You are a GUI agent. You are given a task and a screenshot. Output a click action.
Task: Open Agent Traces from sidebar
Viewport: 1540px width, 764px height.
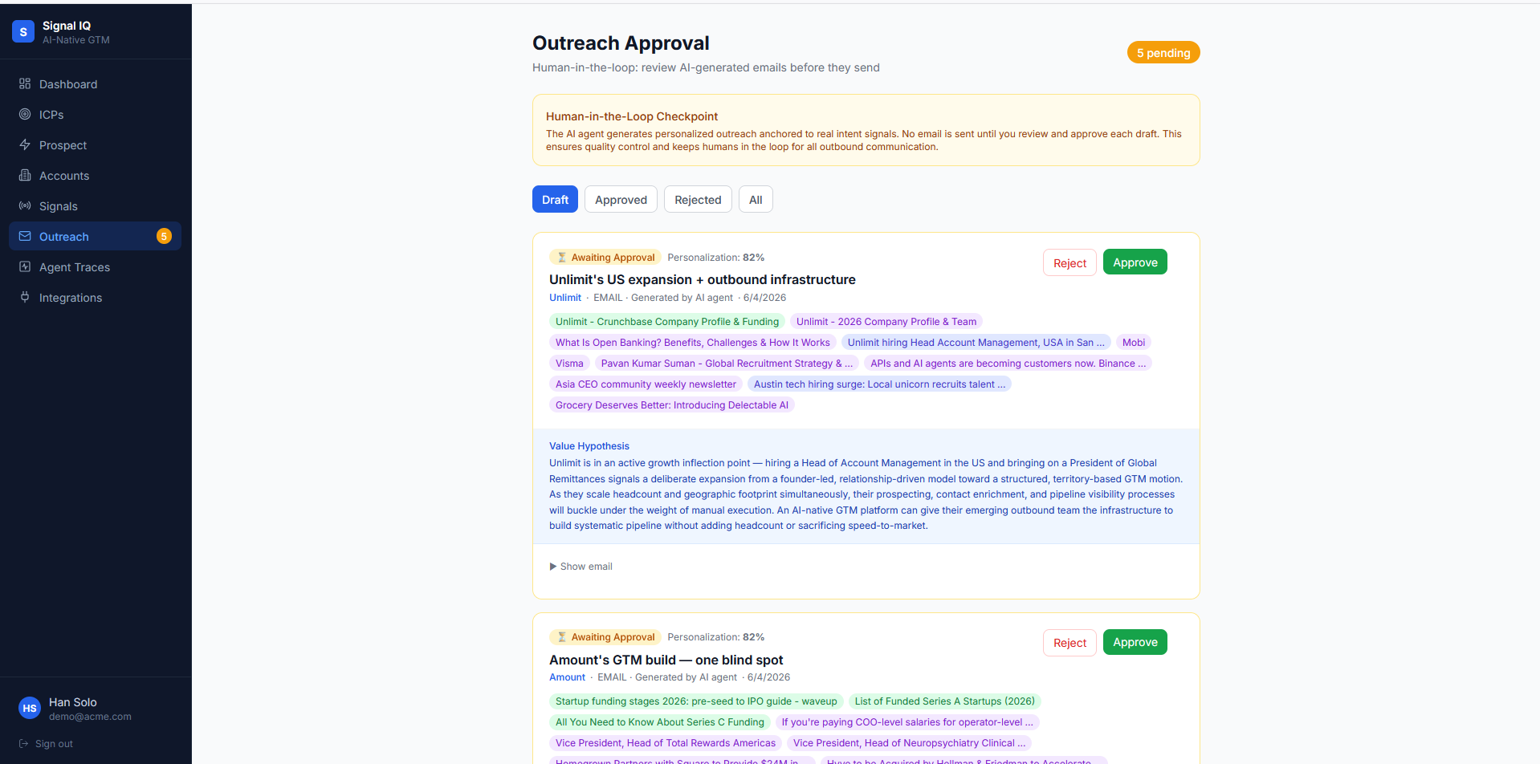point(95,266)
